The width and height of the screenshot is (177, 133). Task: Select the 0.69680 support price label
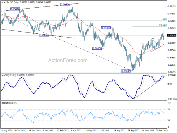coord(44,35)
